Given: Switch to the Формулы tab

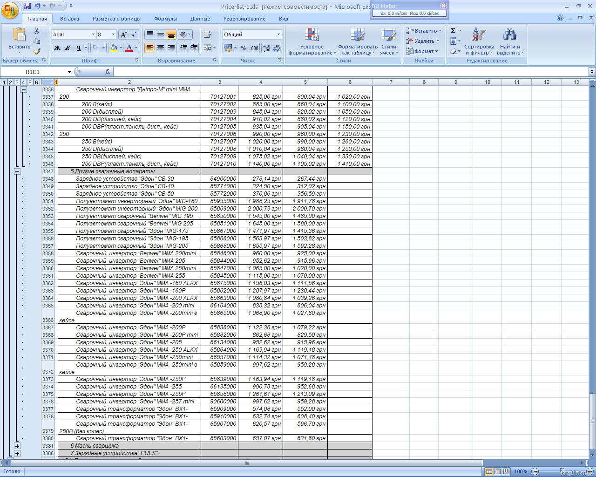Looking at the screenshot, I should point(165,19).
